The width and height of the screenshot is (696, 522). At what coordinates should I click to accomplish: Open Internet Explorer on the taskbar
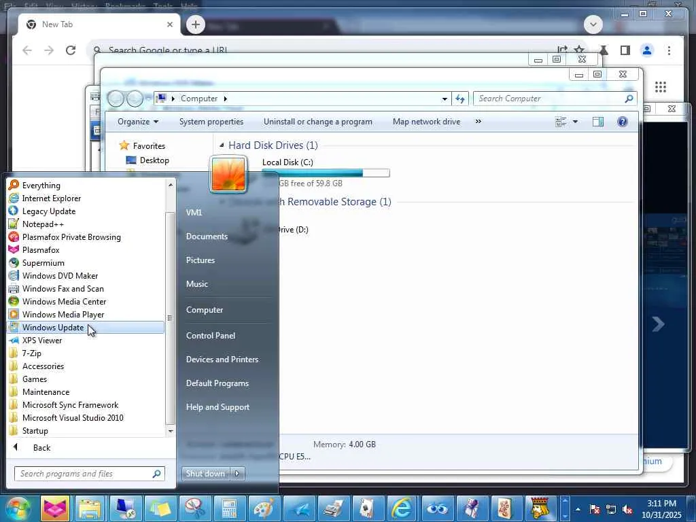pos(401,508)
